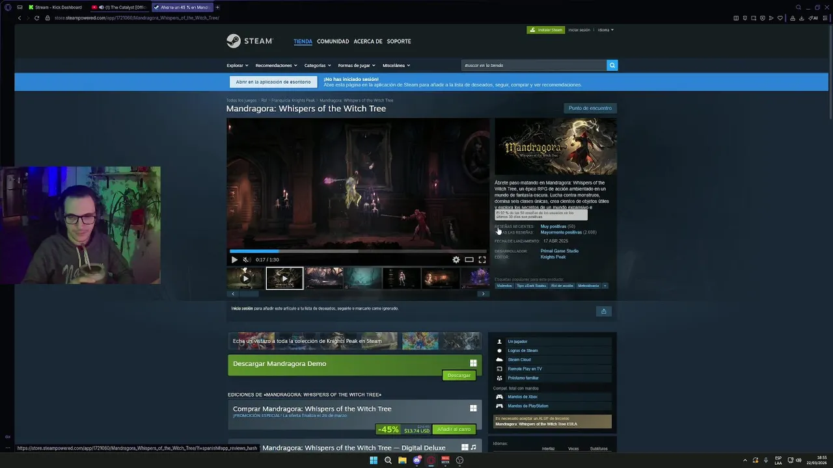
Task: Open File Explorer from taskbar
Action: click(402, 460)
